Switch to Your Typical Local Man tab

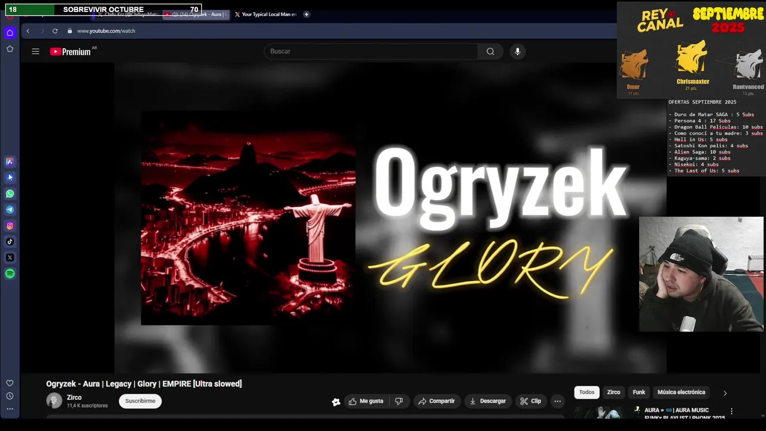coord(266,14)
